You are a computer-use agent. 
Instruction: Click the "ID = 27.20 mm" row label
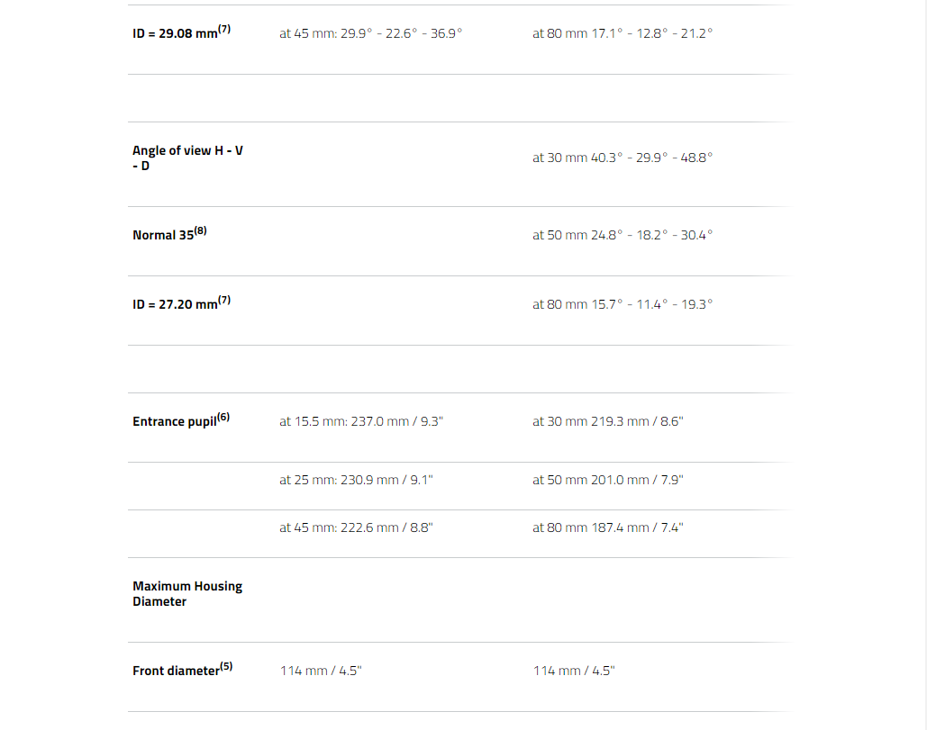175,305
